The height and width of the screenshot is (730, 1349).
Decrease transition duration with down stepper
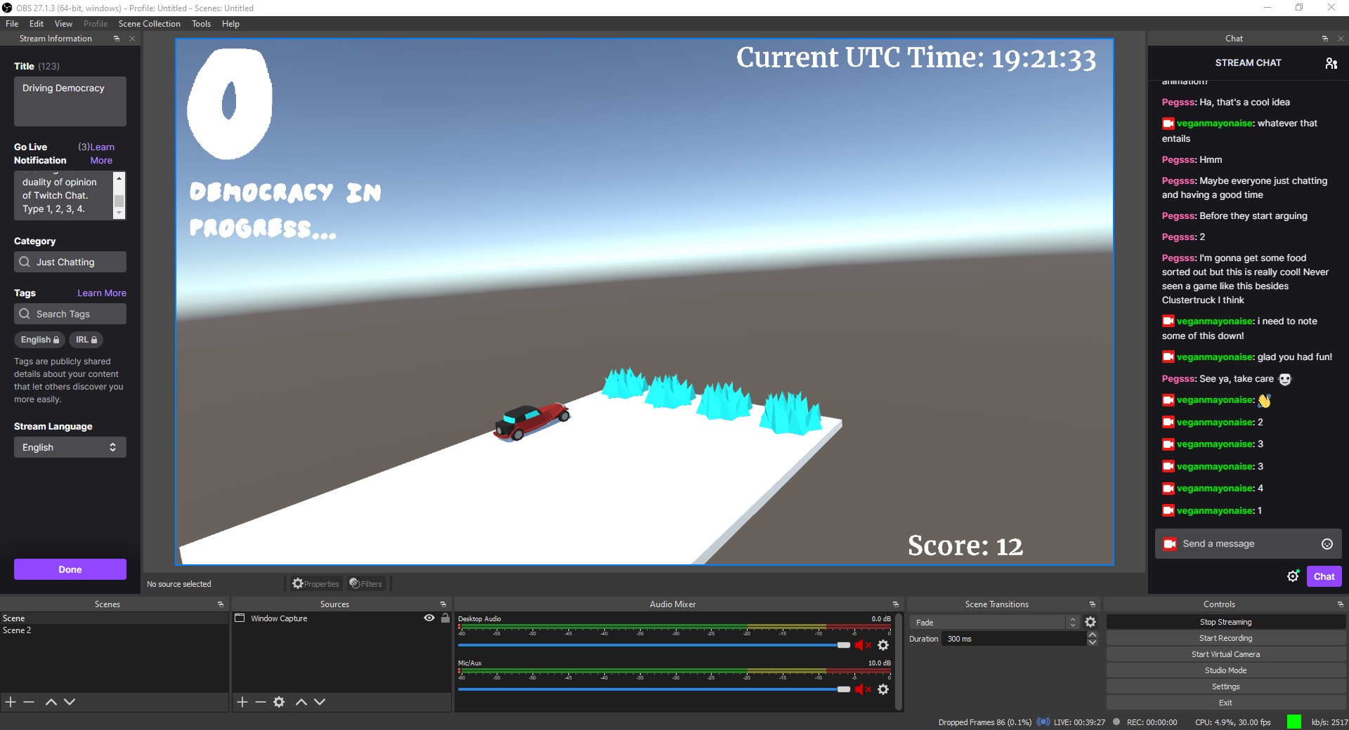1092,642
